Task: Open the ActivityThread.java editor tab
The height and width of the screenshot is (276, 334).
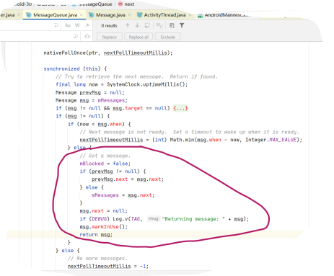Action: (x=164, y=15)
